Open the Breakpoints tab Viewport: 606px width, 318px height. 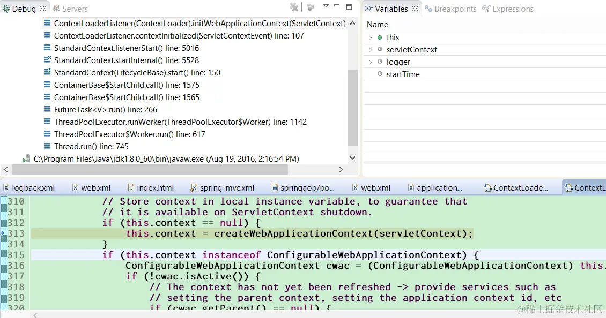pyautogui.click(x=450, y=9)
